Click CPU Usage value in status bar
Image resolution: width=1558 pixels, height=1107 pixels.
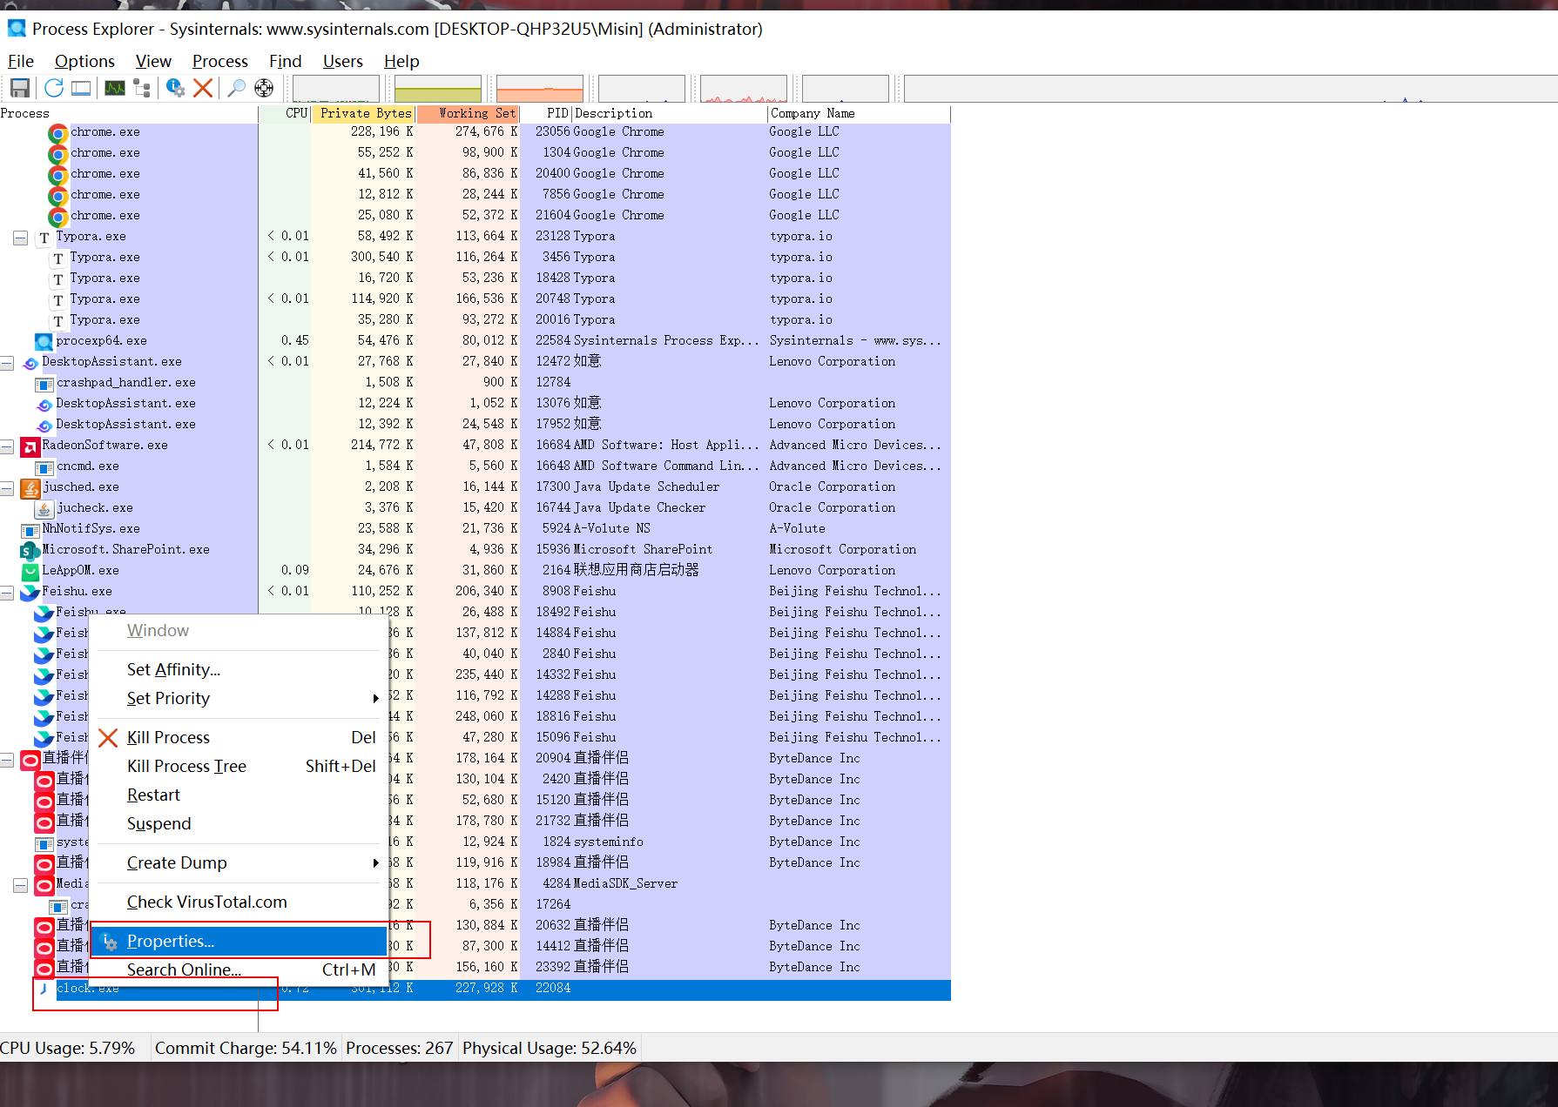(68, 1048)
